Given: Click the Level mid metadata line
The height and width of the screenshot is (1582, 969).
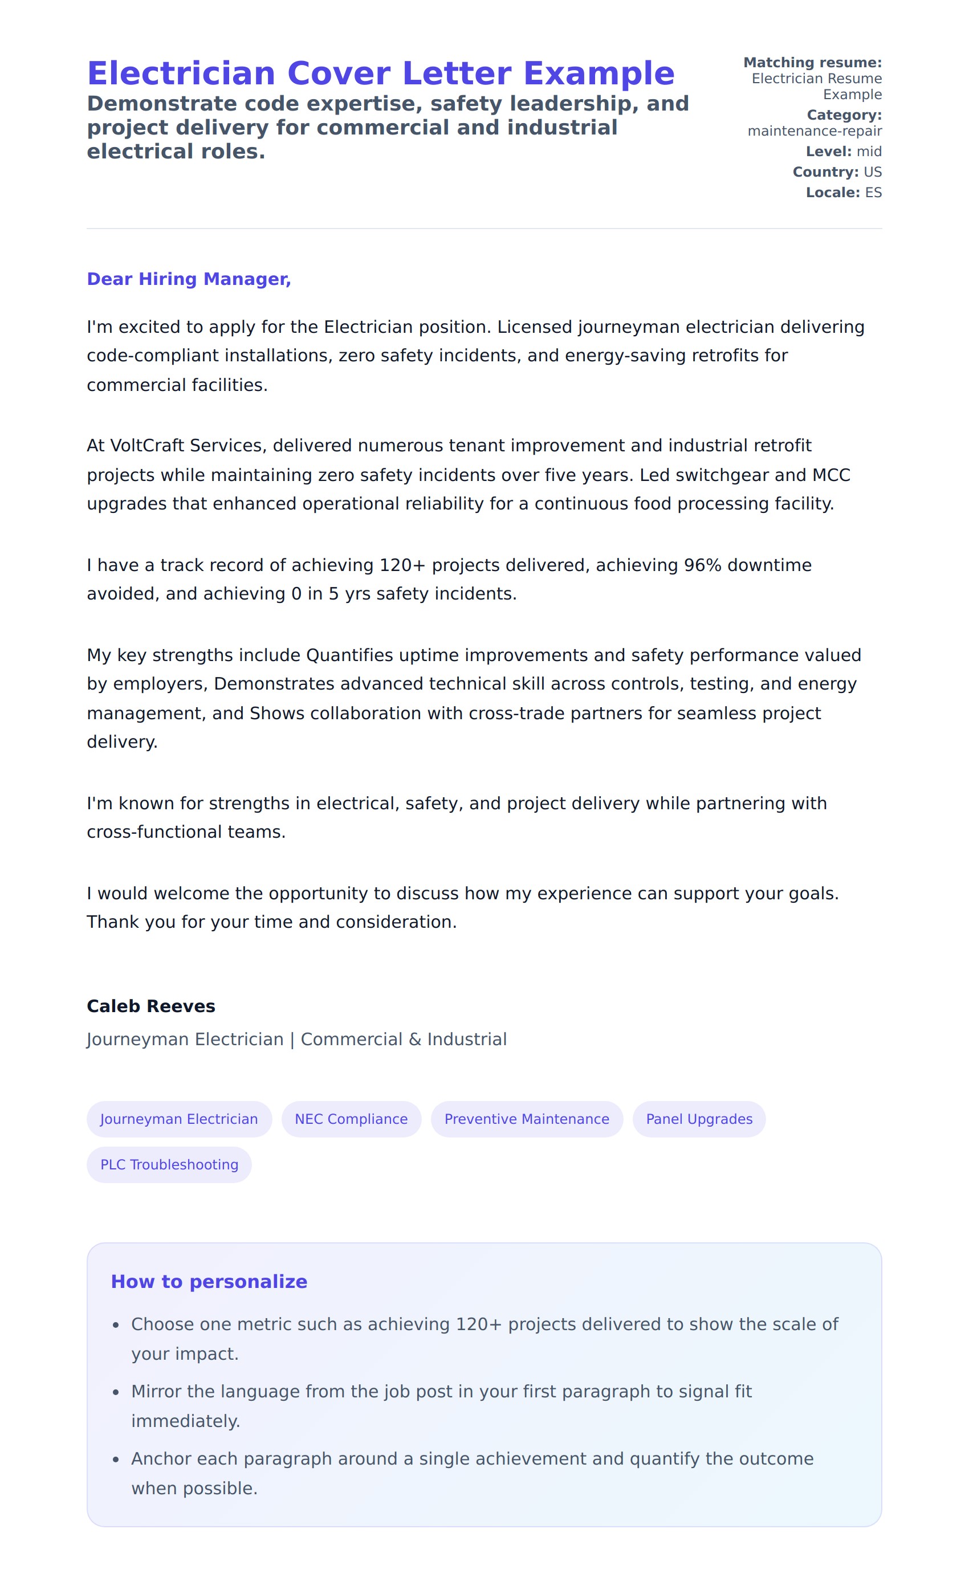Looking at the screenshot, I should 843,152.
